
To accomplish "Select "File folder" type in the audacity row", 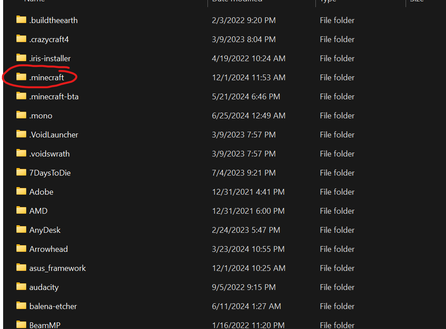I will tap(337, 287).
